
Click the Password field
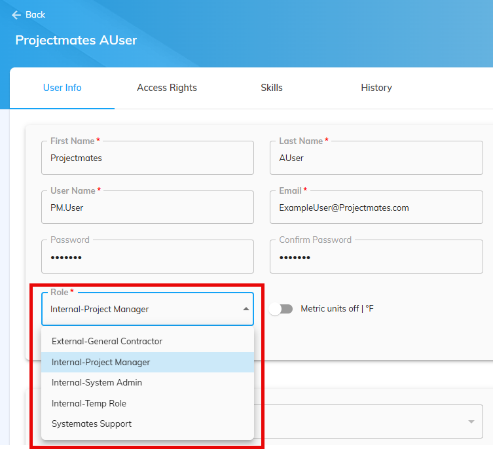click(147, 257)
